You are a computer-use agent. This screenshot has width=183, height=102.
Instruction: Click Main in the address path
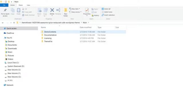[x=85, y=23]
